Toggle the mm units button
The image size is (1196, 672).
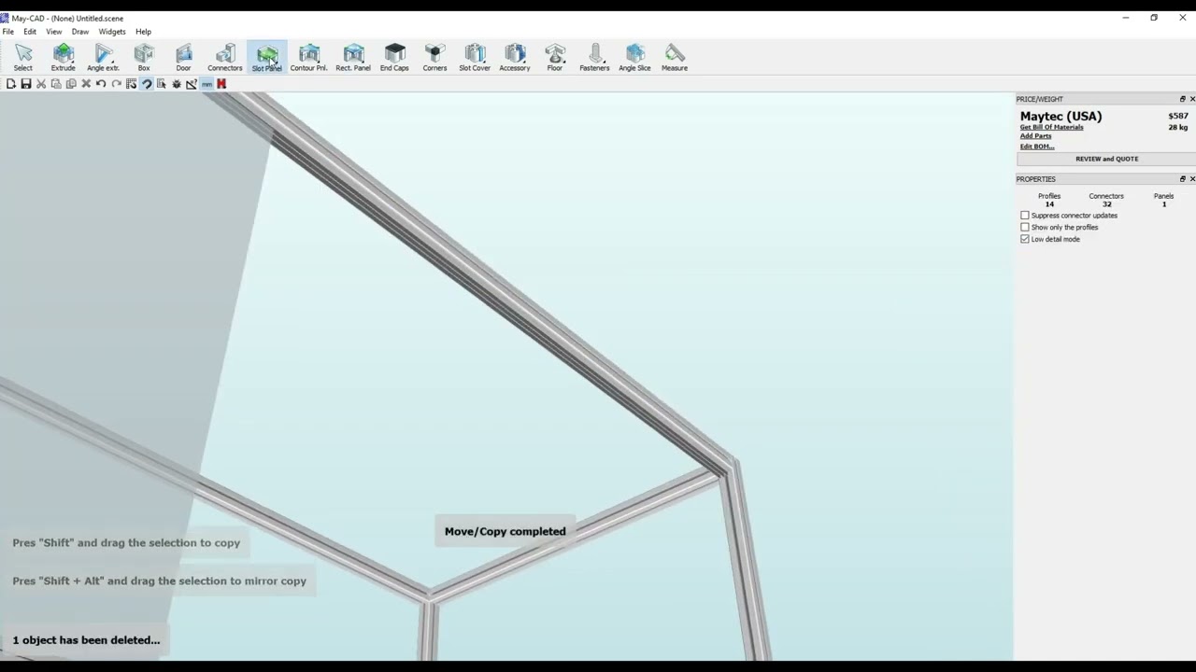(206, 84)
